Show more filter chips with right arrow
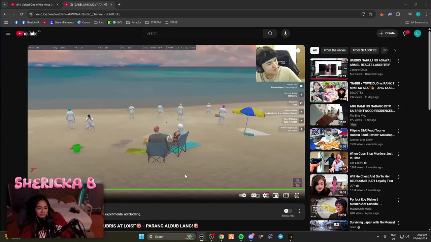 pos(395,51)
